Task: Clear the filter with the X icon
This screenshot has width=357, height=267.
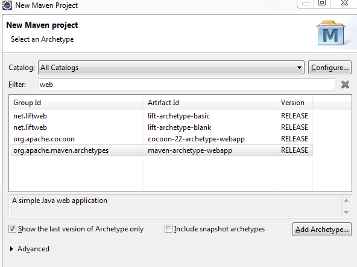Action: tap(345, 85)
